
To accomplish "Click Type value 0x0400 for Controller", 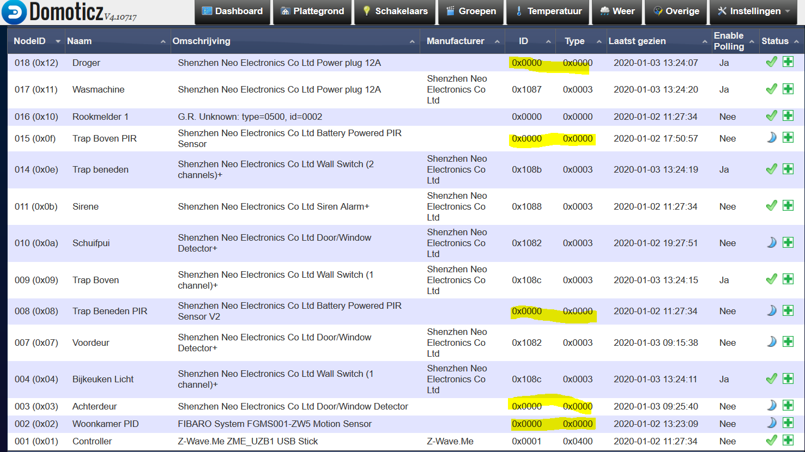I will pyautogui.click(x=578, y=441).
